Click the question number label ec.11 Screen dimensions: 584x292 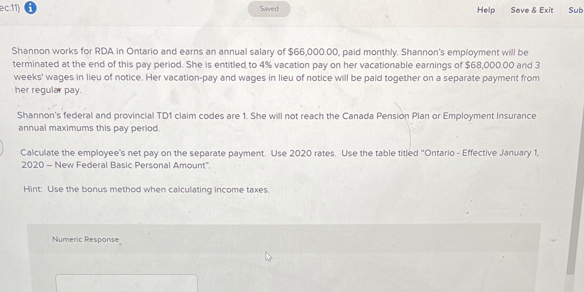point(9,9)
